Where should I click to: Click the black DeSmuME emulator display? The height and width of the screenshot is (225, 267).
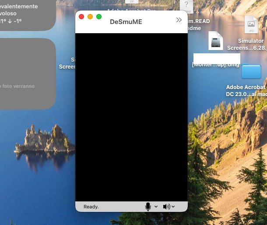(x=131, y=117)
